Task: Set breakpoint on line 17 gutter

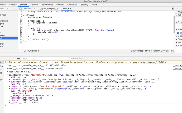Action: tap(21, 32)
